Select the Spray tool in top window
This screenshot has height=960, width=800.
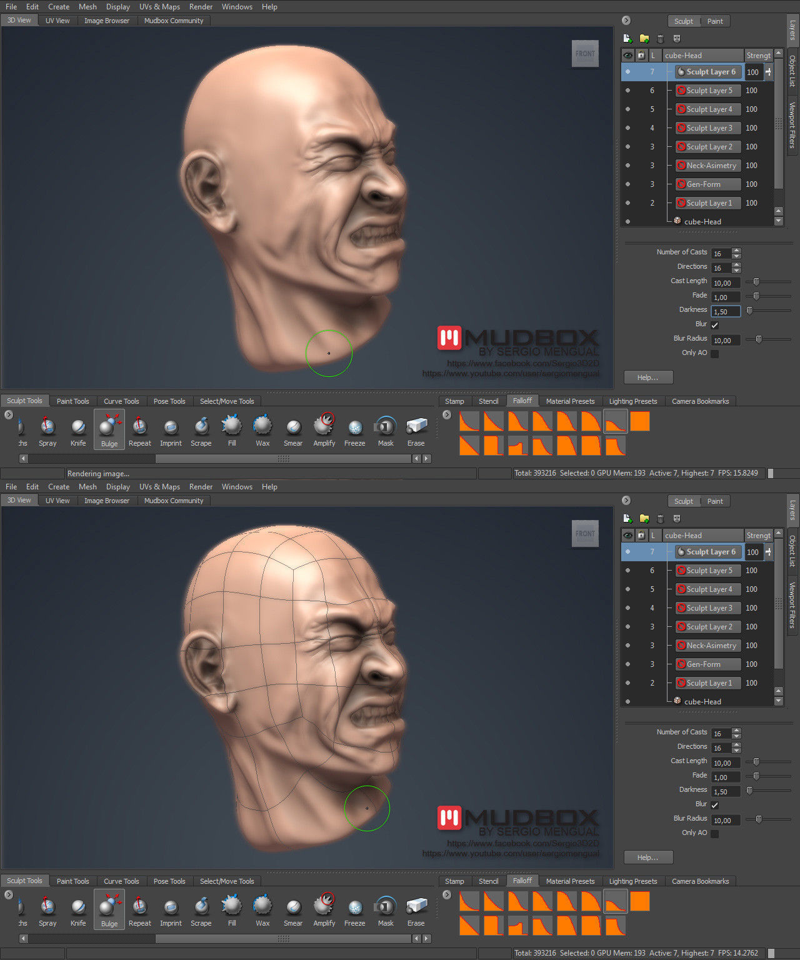coord(47,431)
